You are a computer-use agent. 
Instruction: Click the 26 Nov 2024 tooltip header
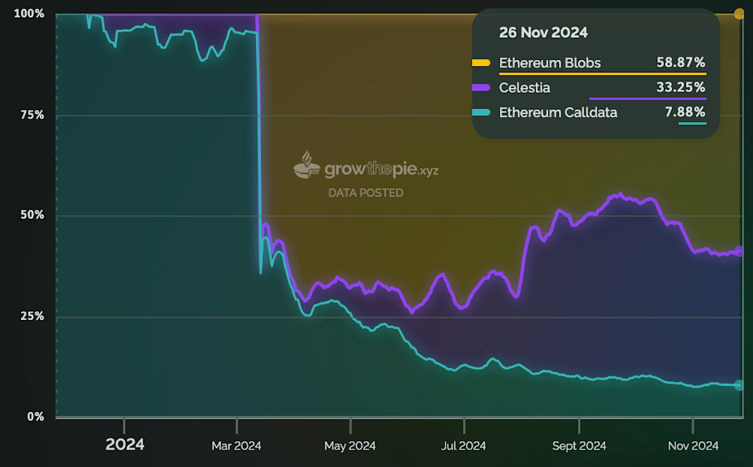543,32
